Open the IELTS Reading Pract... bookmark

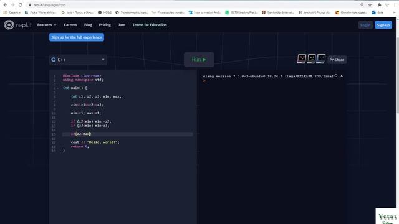[x=241, y=12]
